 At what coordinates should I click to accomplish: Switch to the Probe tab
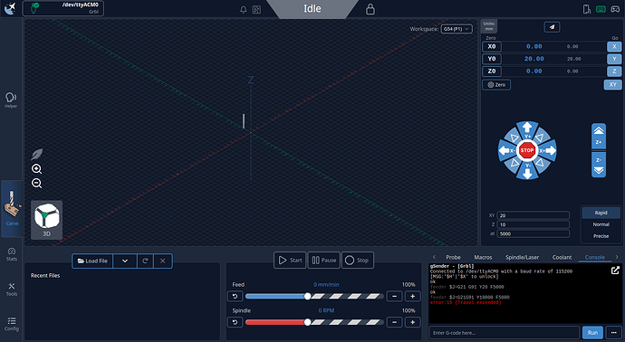(453, 257)
